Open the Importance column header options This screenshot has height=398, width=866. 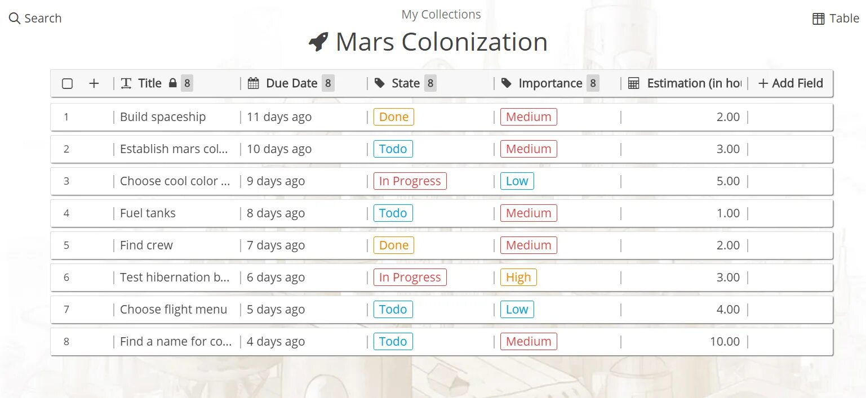click(550, 83)
